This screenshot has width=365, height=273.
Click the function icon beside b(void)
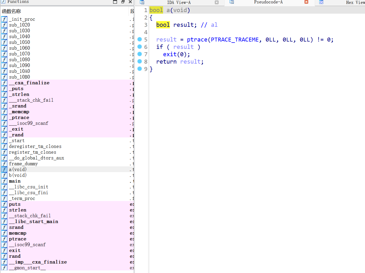point(4,175)
